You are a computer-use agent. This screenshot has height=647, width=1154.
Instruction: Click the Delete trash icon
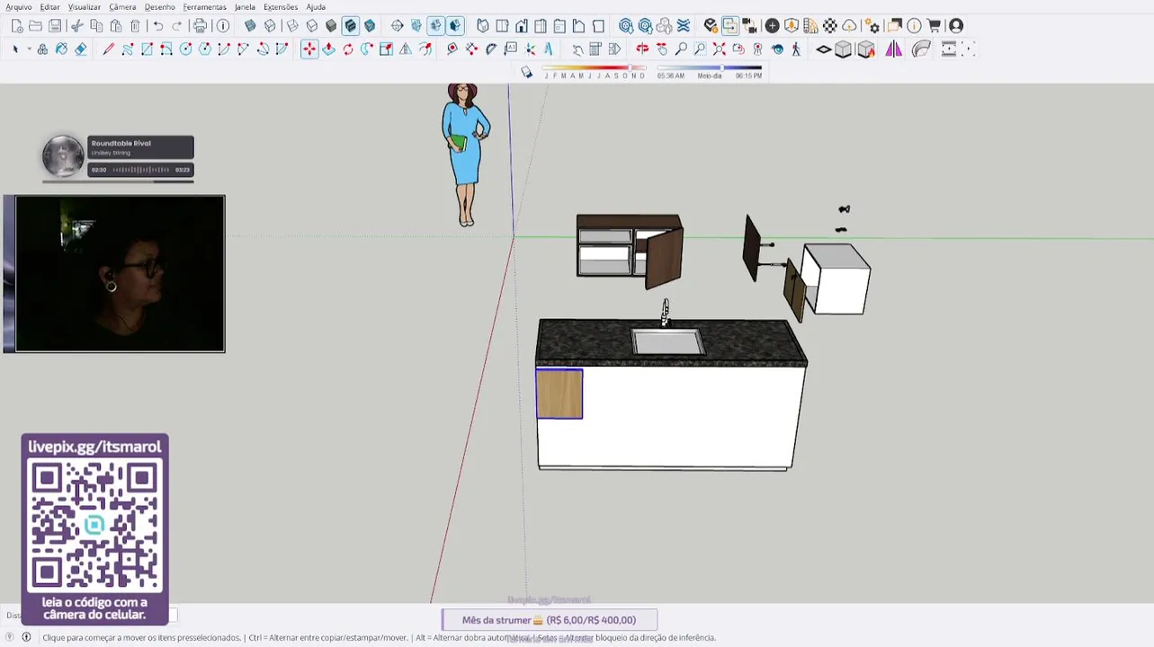click(x=135, y=26)
